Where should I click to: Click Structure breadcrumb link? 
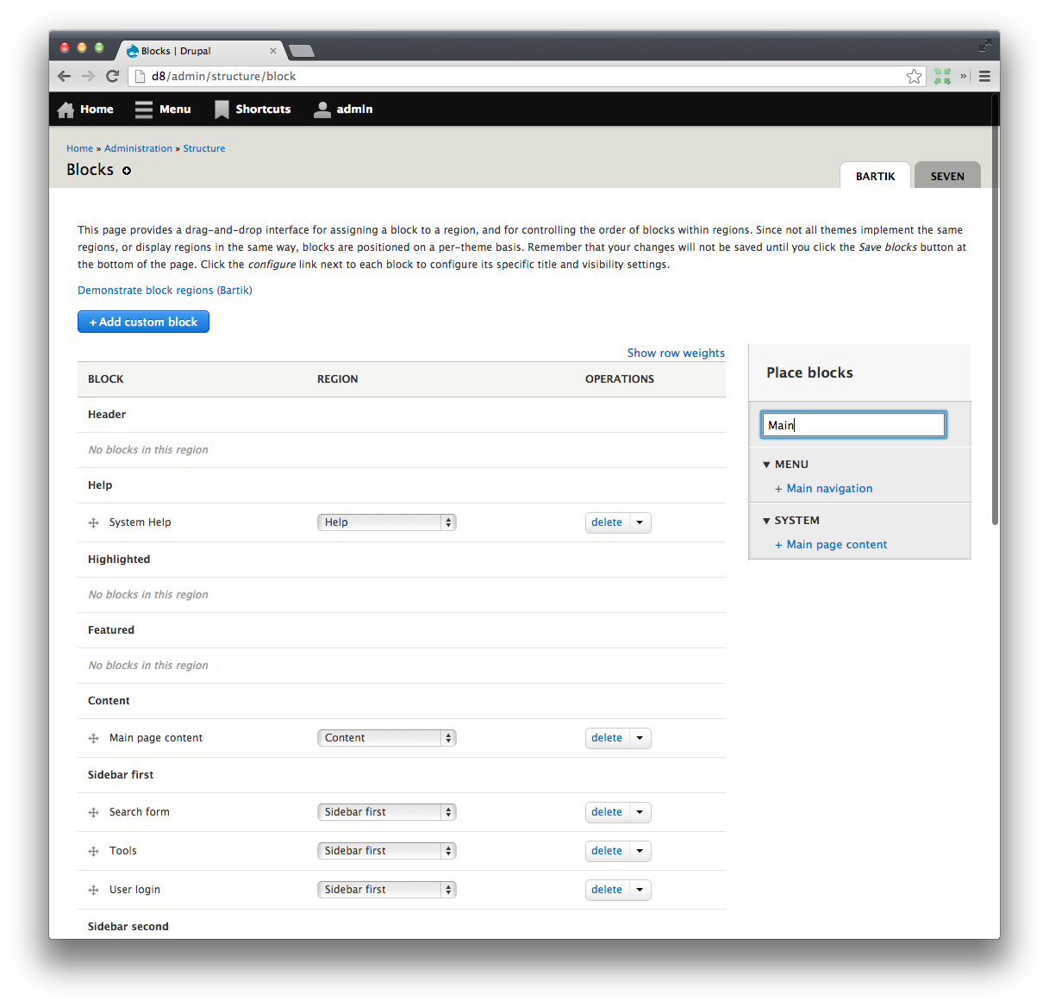[x=204, y=148]
